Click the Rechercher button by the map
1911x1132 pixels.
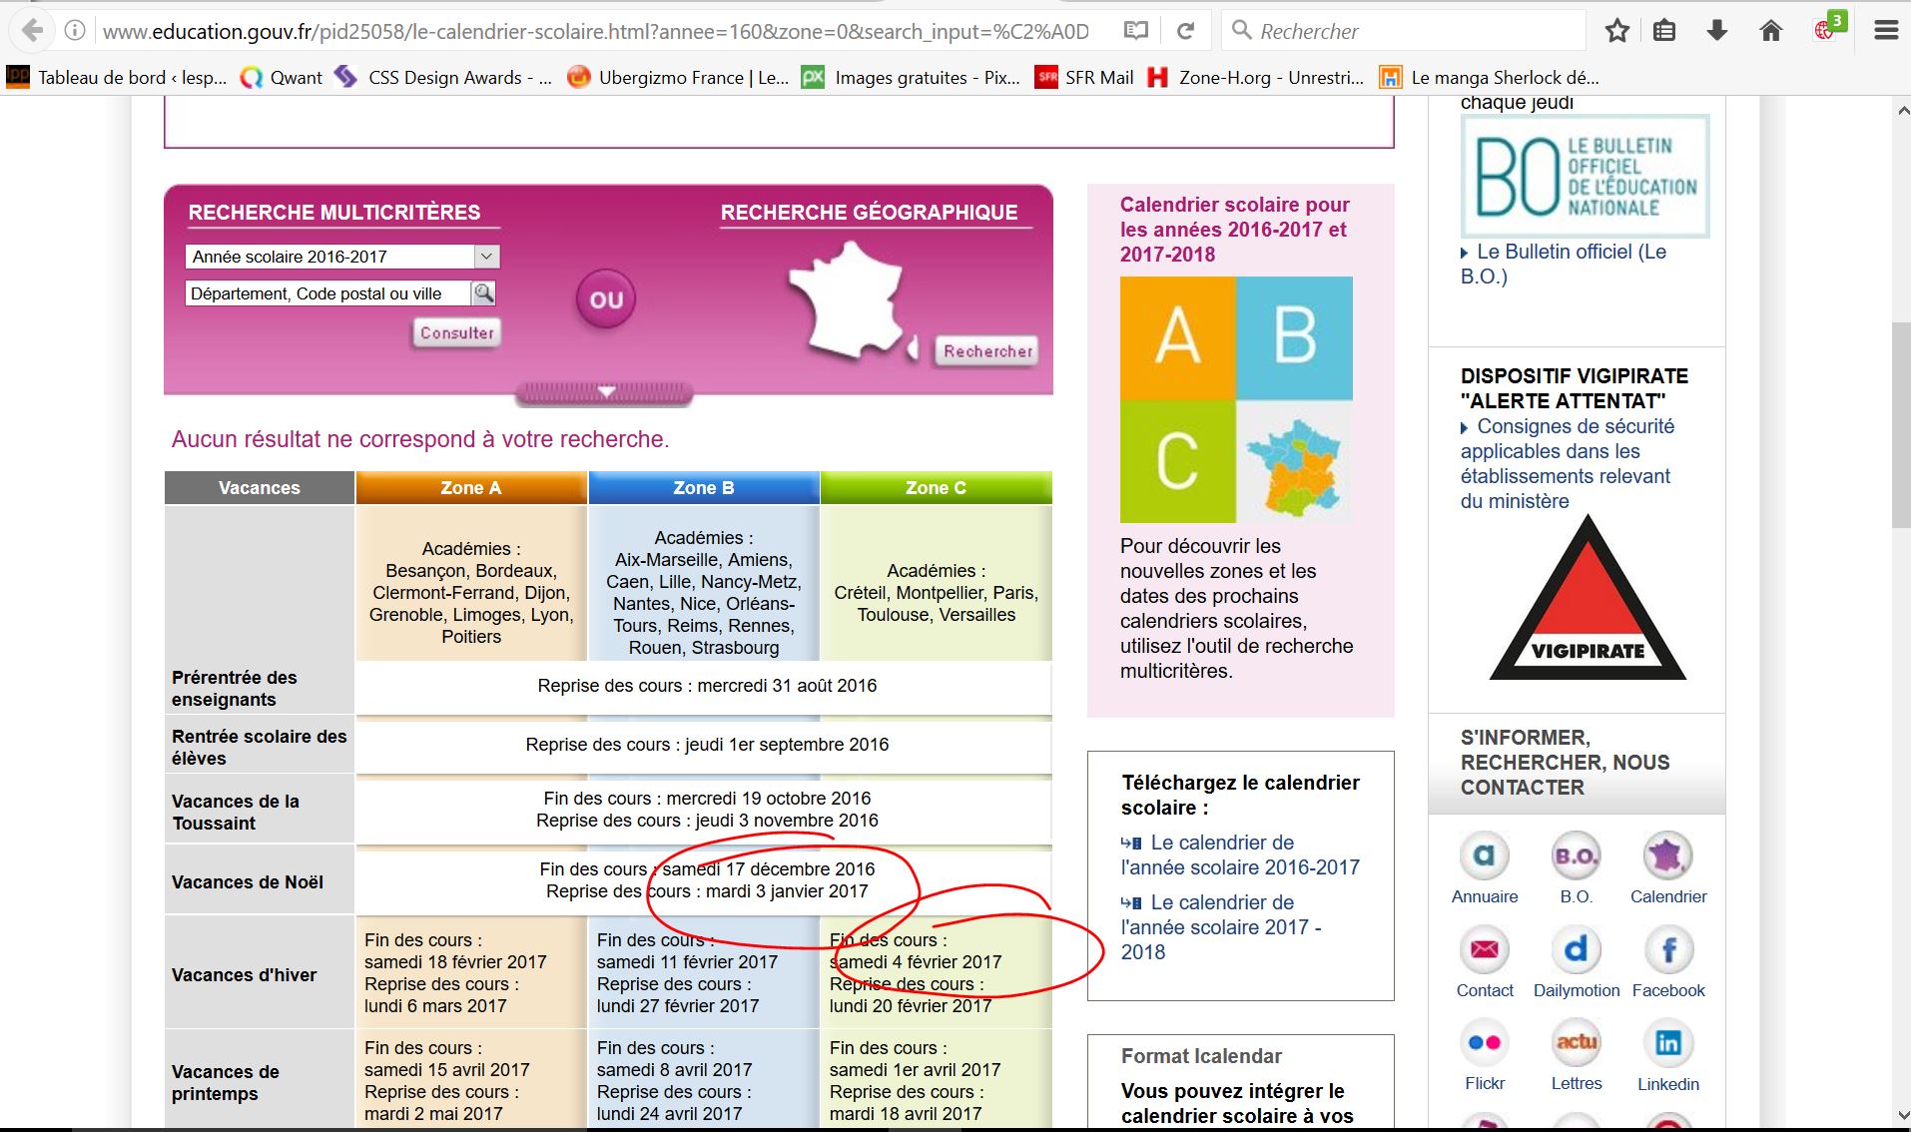click(x=987, y=350)
